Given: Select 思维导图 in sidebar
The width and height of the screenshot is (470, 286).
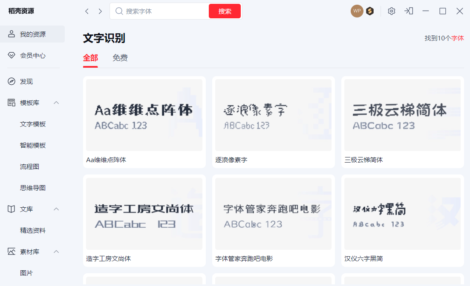Looking at the screenshot, I should click(x=33, y=188).
